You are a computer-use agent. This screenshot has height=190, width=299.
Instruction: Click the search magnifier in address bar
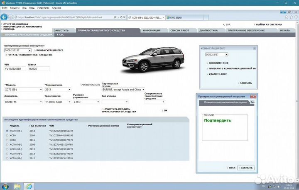tap(115, 17)
